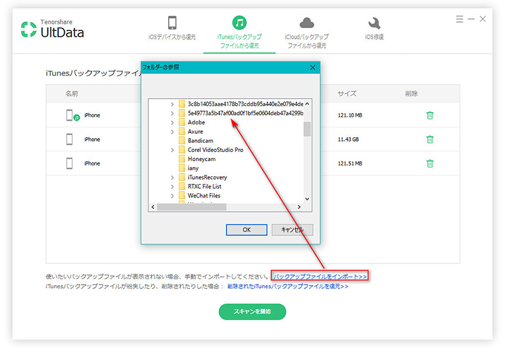Delete the 121.10 MB iPhone backup

click(x=430, y=115)
